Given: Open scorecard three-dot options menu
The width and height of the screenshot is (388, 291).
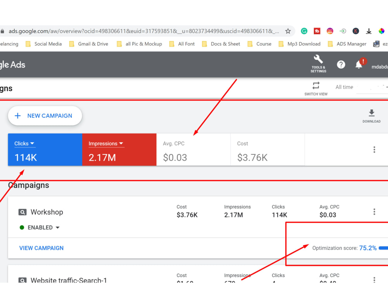Looking at the screenshot, I should [x=374, y=149].
